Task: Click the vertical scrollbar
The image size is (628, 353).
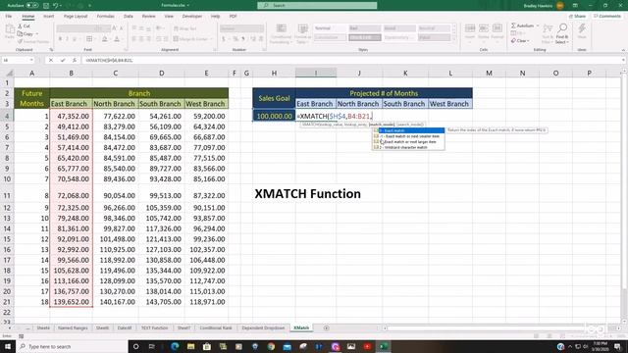Action: (624, 182)
